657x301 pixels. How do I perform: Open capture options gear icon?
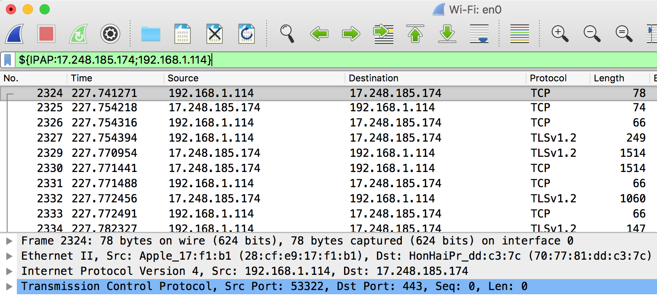(110, 34)
